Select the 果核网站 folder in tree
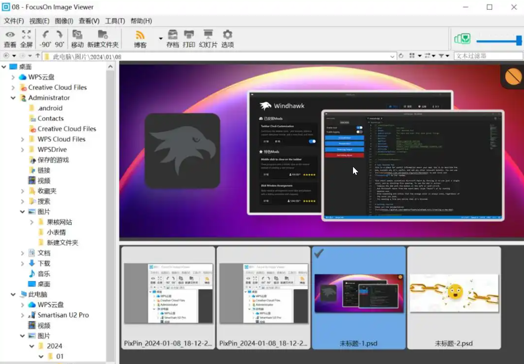The width and height of the screenshot is (524, 364). [x=59, y=222]
